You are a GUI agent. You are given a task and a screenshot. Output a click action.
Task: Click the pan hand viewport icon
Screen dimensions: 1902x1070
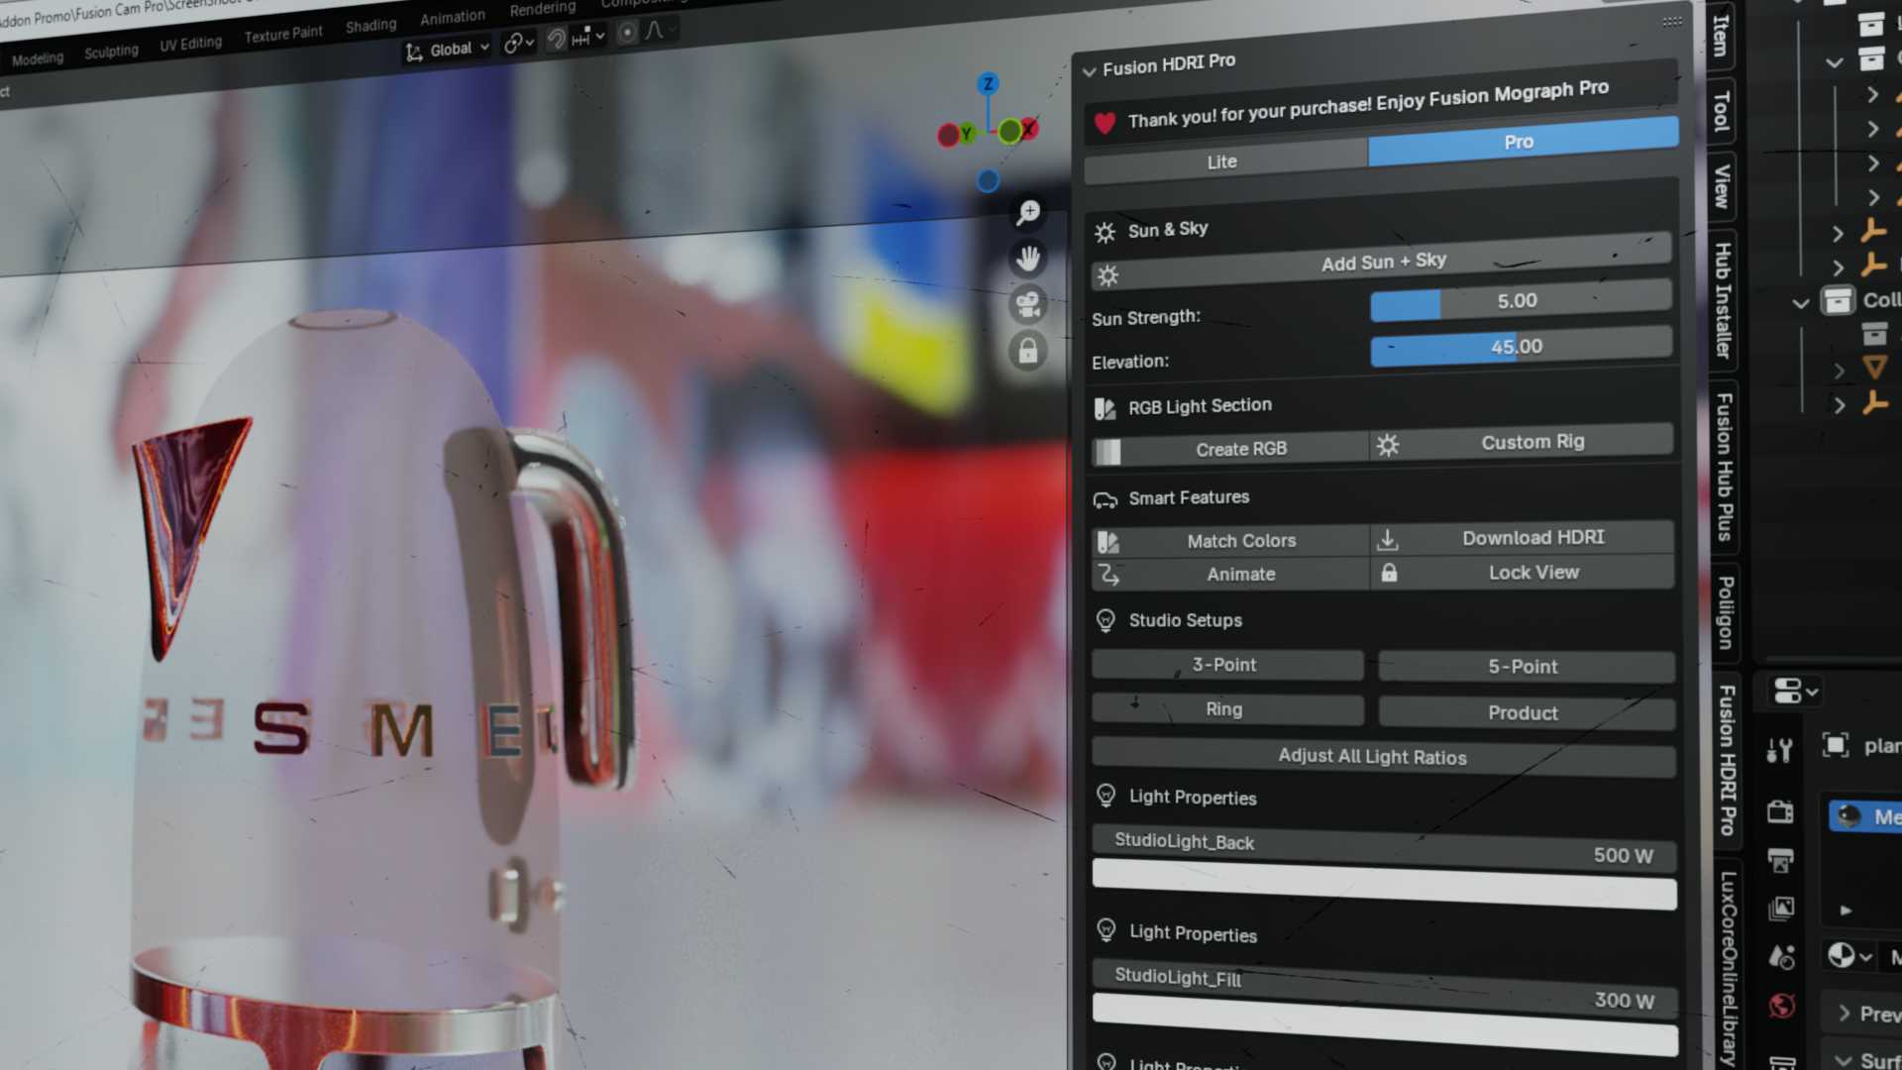click(x=1028, y=259)
